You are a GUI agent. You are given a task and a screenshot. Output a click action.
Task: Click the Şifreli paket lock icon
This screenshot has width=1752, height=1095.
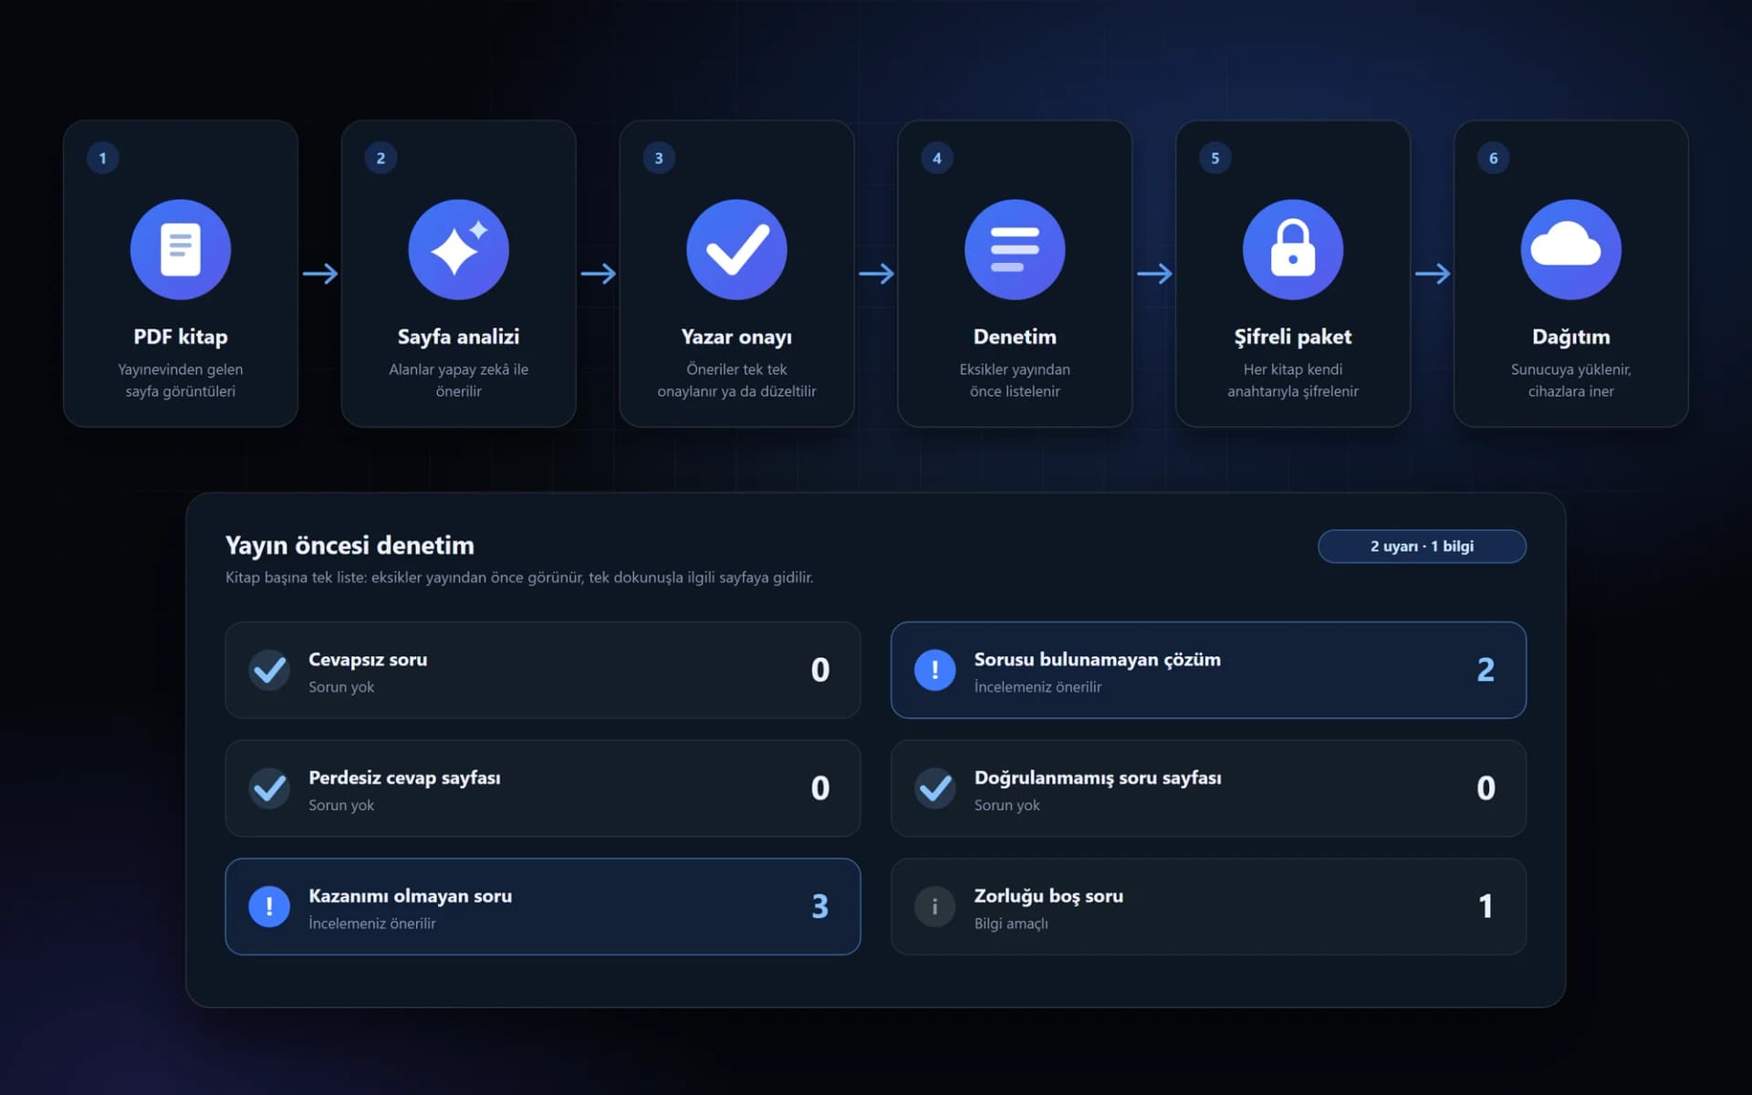tap(1293, 249)
